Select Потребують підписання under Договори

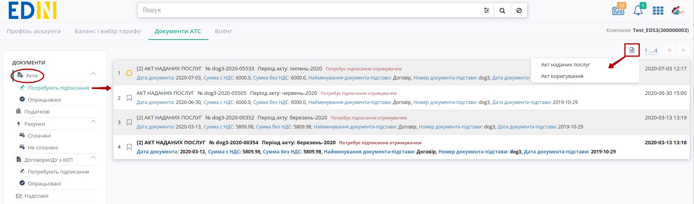pyautogui.click(x=58, y=172)
